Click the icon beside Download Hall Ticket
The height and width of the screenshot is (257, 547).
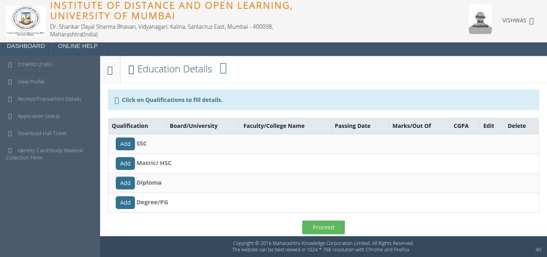[10, 133]
